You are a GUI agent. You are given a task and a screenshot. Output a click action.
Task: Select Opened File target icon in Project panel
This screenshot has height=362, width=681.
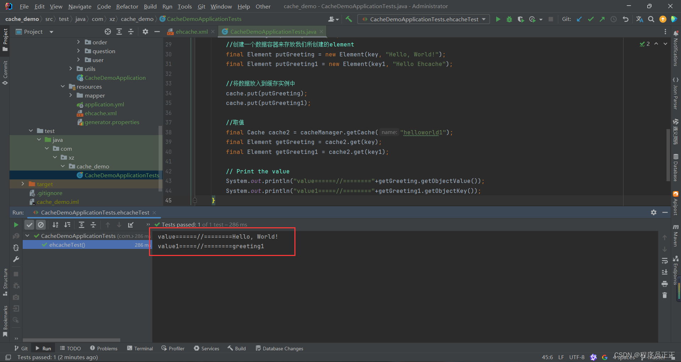[108, 32]
